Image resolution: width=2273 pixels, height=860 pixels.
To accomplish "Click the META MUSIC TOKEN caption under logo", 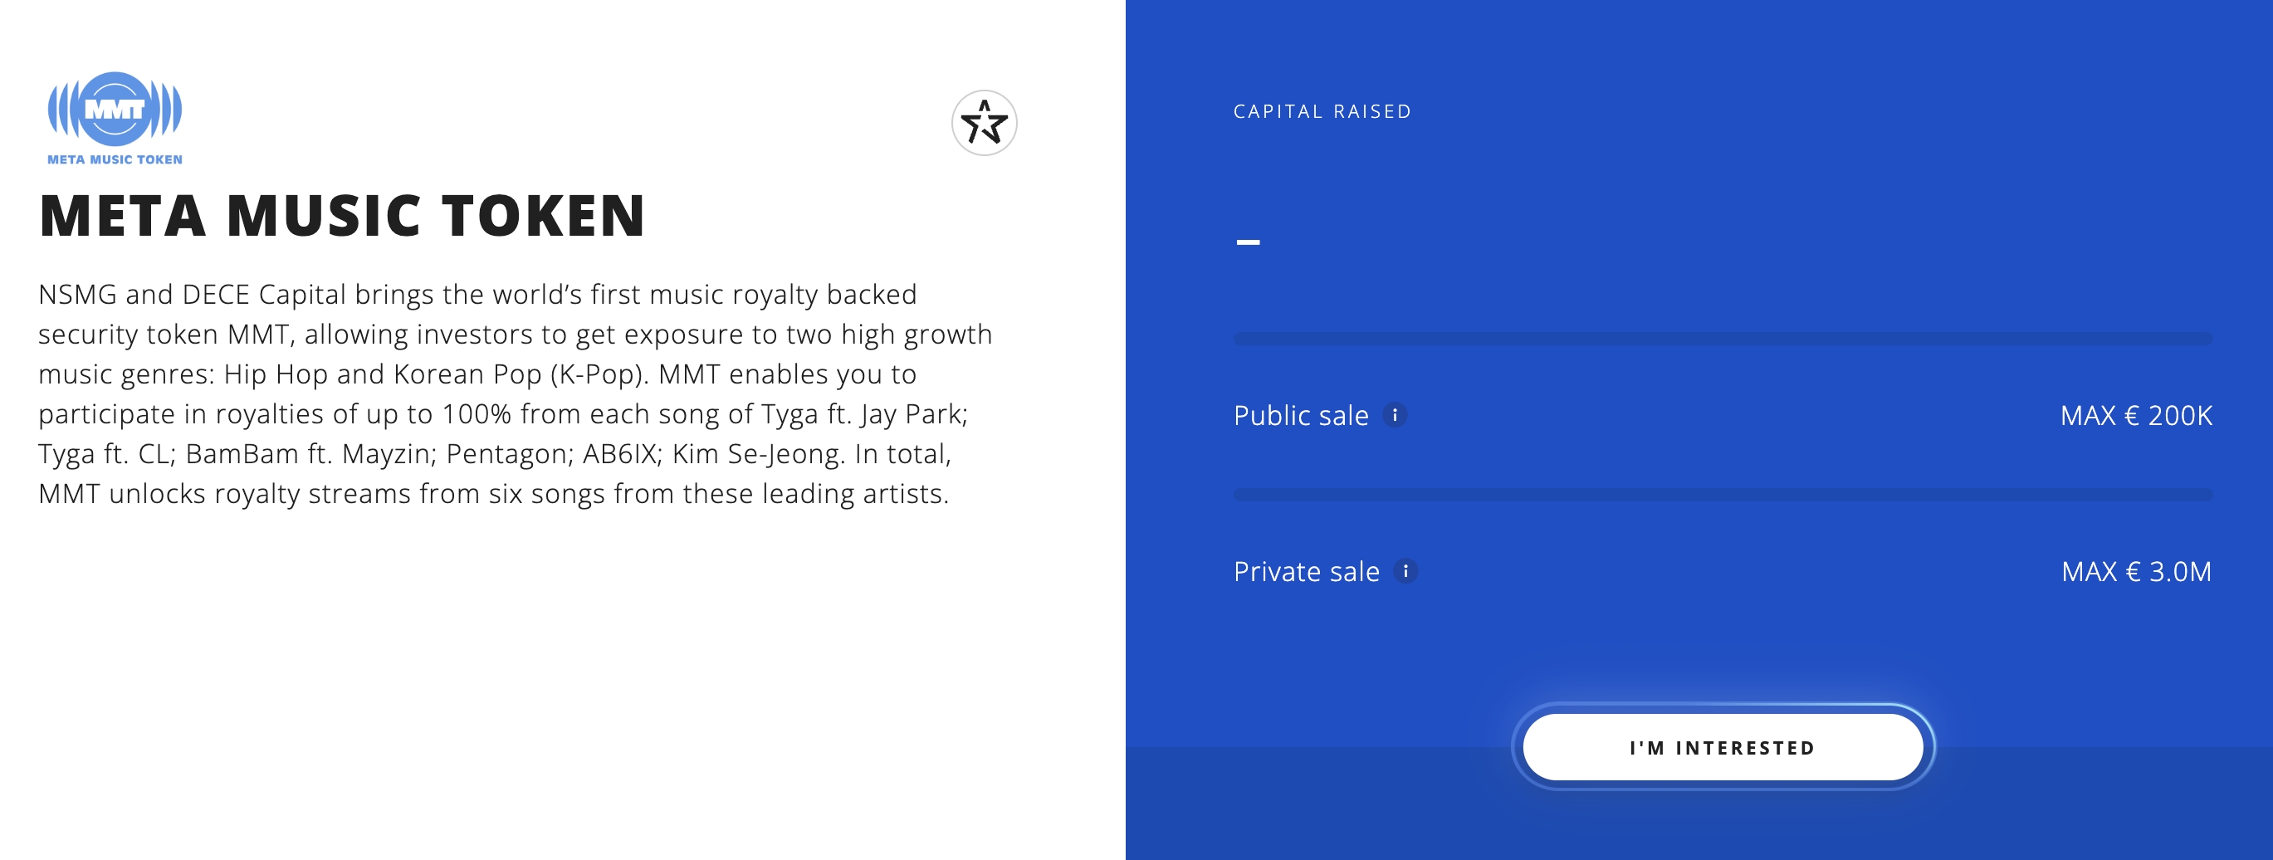I will 115,159.
